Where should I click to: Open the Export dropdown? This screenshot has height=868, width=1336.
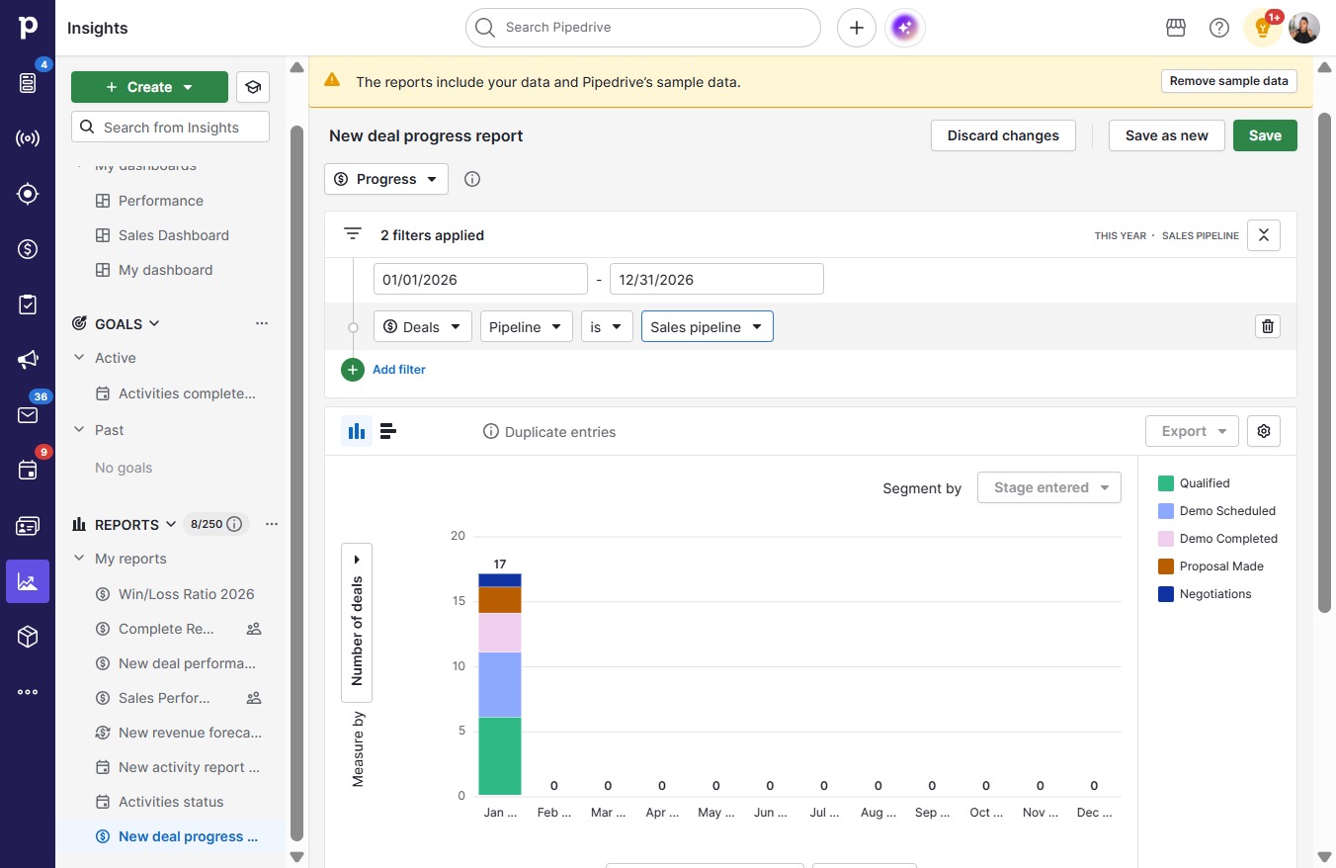(x=1193, y=431)
